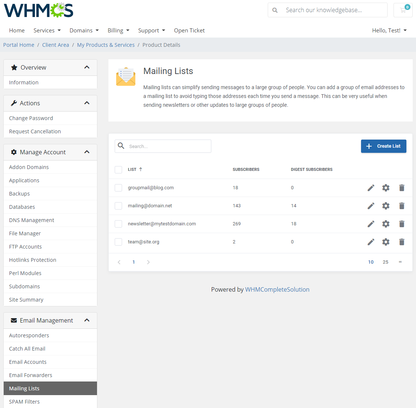
Task: Open settings gear for mailing@domain.net list
Action: pyautogui.click(x=386, y=206)
